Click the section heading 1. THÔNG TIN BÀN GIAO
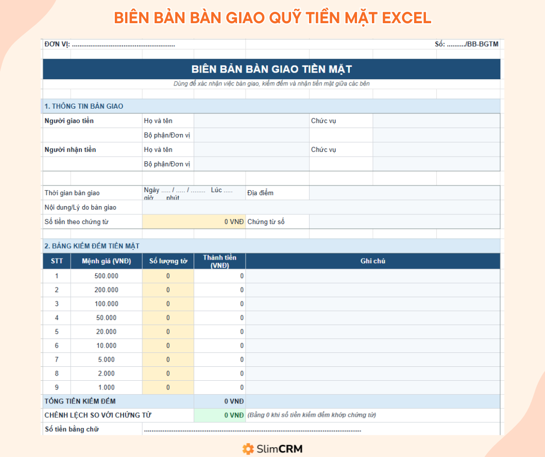 coord(84,106)
